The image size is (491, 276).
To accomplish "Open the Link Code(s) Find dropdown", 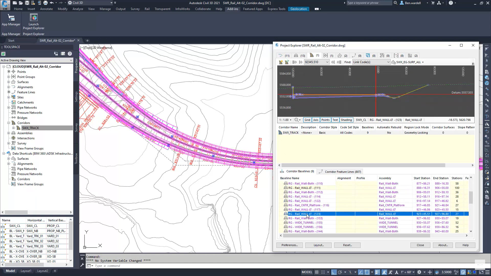I will pos(388,62).
